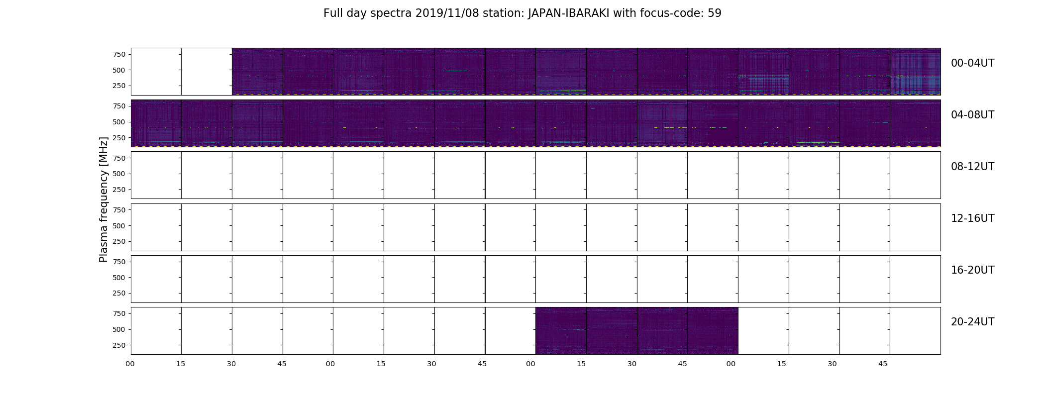Click the spectrogram data in the 04-08UT row

pyautogui.click(x=535, y=123)
